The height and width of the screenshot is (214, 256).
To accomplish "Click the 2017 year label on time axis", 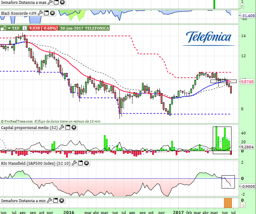I will coord(178,212).
